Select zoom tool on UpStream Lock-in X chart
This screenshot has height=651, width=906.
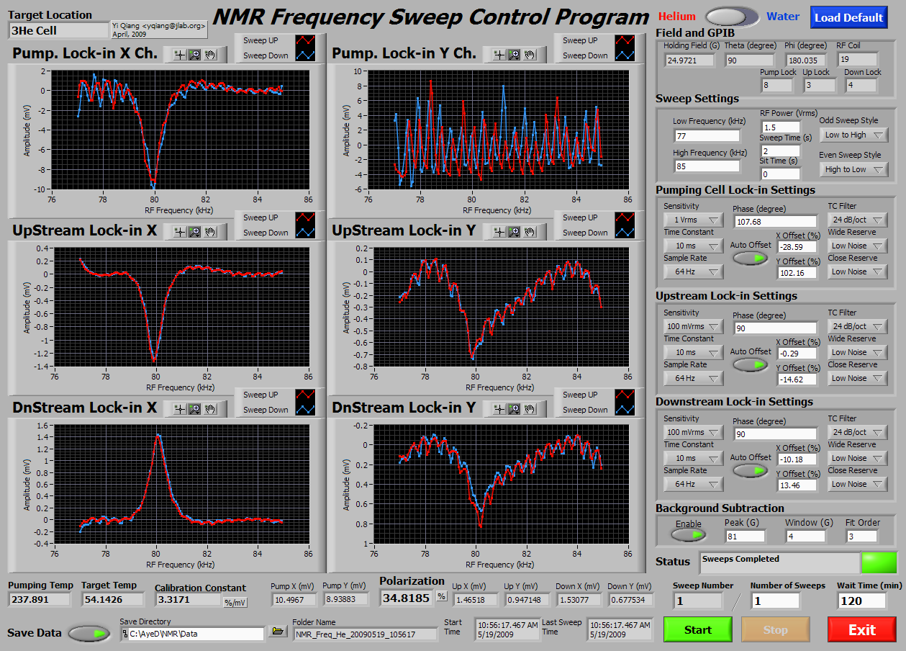coord(194,231)
